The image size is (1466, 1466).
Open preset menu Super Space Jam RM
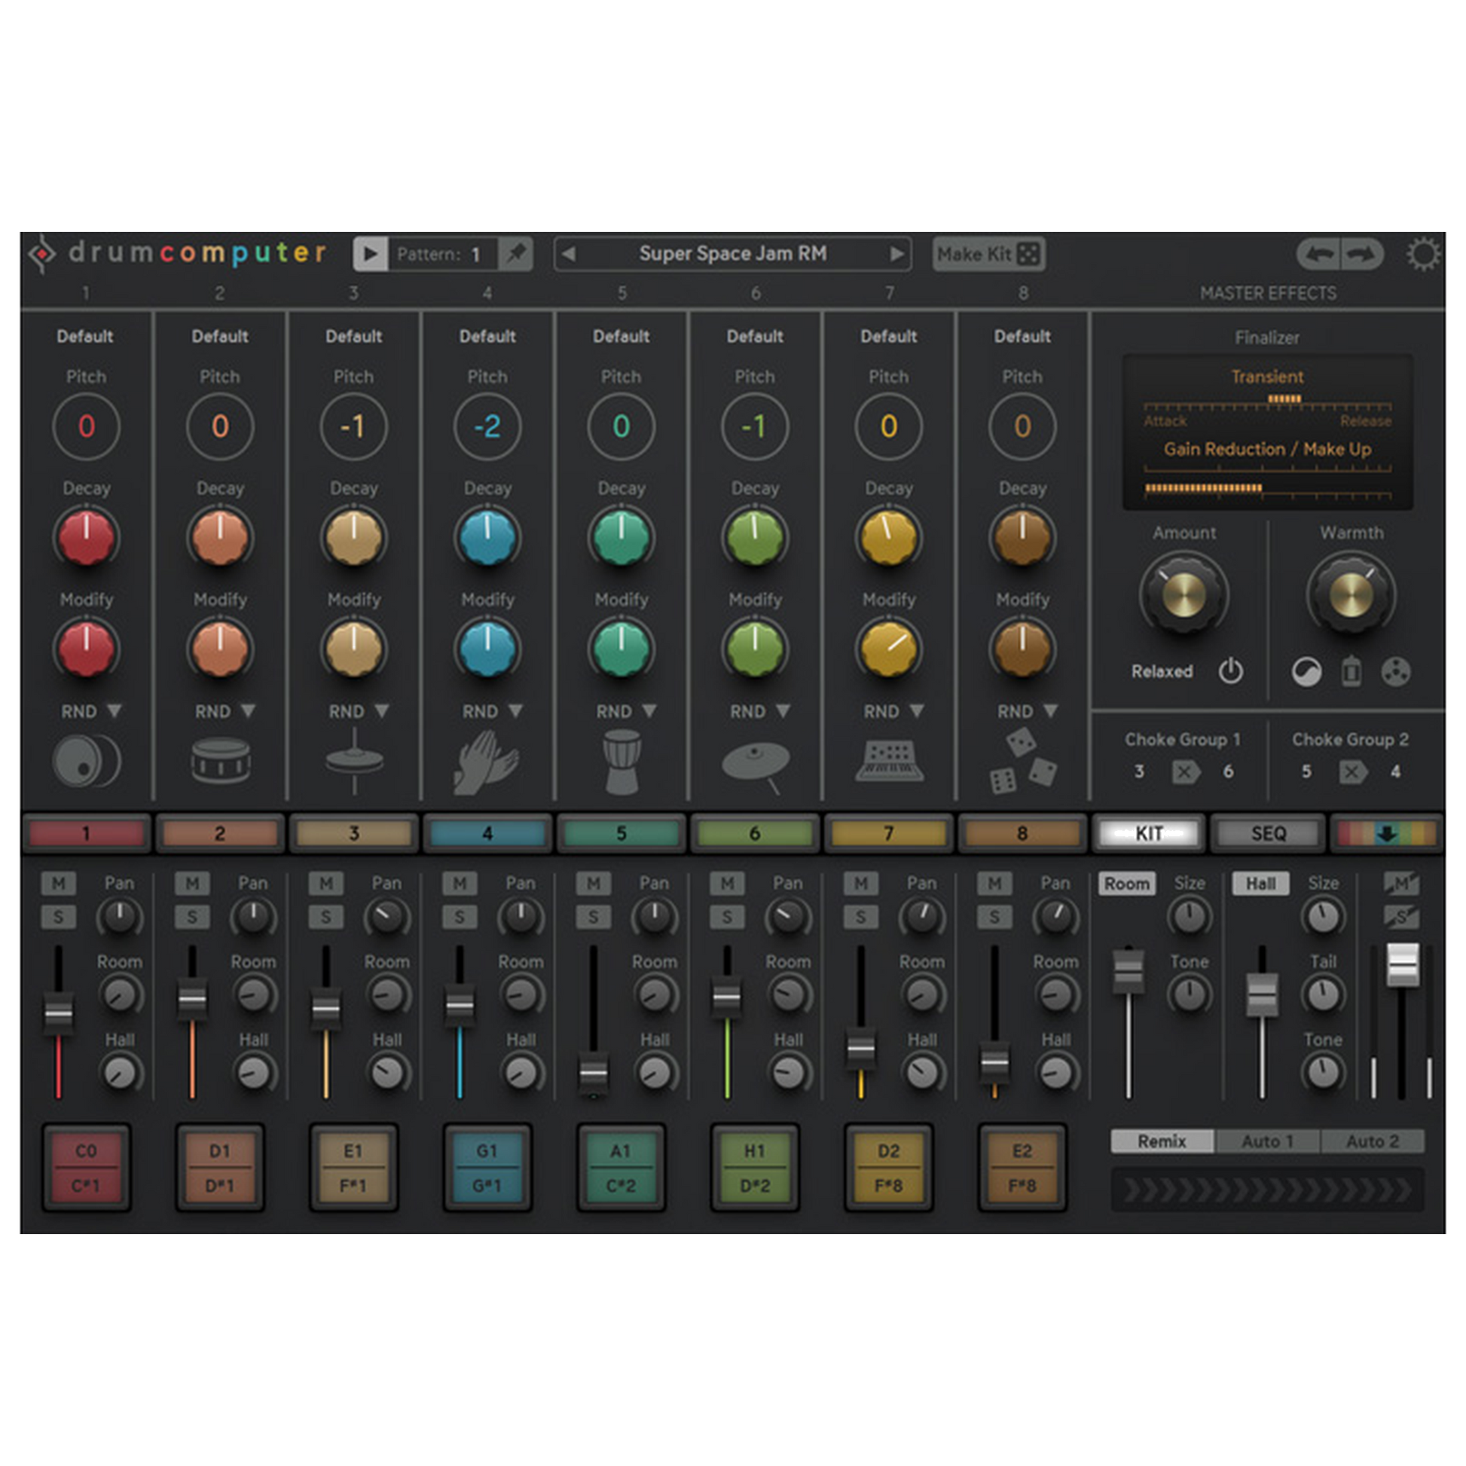(x=733, y=253)
